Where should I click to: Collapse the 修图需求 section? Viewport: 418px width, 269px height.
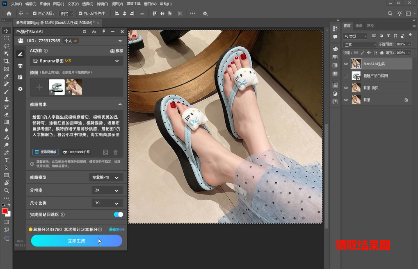click(121, 104)
